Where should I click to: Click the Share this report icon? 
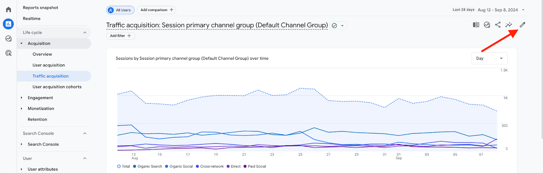coord(498,25)
